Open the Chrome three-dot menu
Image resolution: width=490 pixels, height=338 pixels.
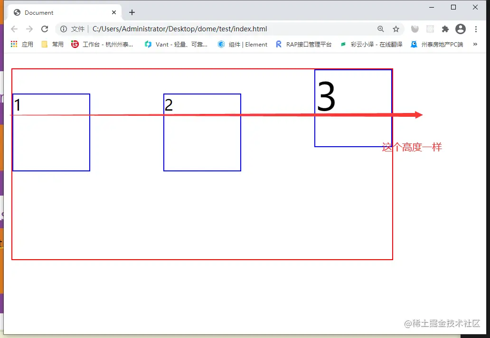point(476,29)
